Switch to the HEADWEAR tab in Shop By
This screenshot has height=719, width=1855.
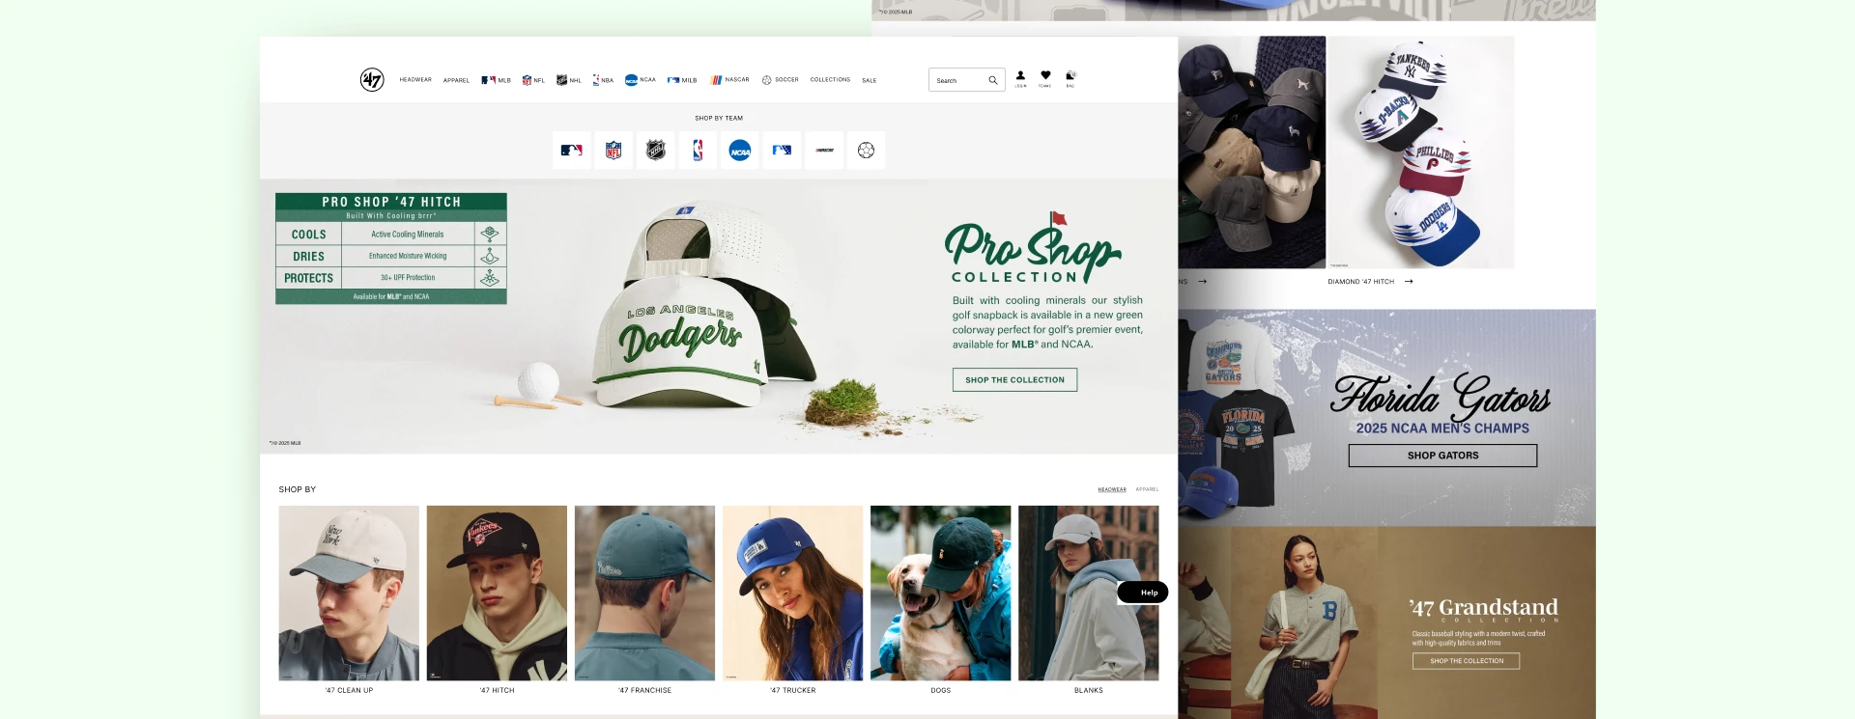(1112, 489)
